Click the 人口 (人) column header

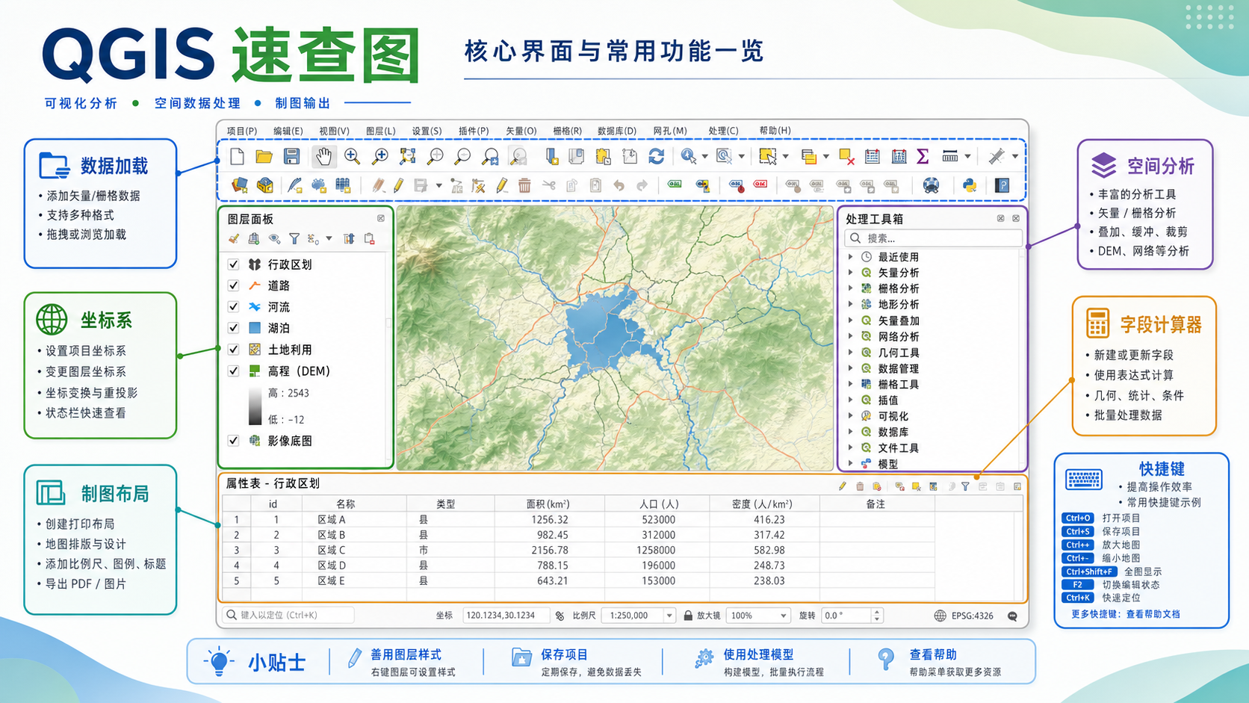[x=659, y=504]
